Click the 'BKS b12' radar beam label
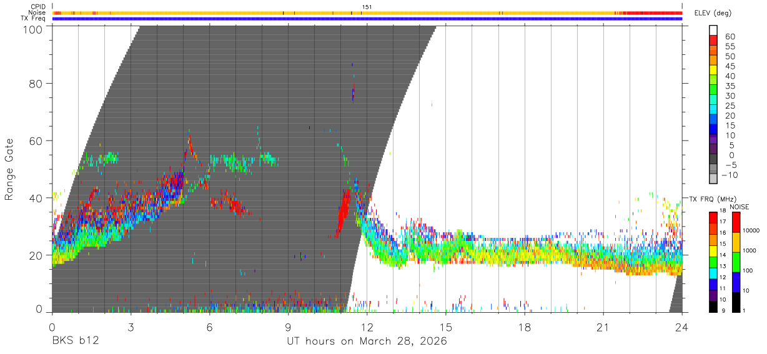The height and width of the screenshot is (354, 767). 75,342
